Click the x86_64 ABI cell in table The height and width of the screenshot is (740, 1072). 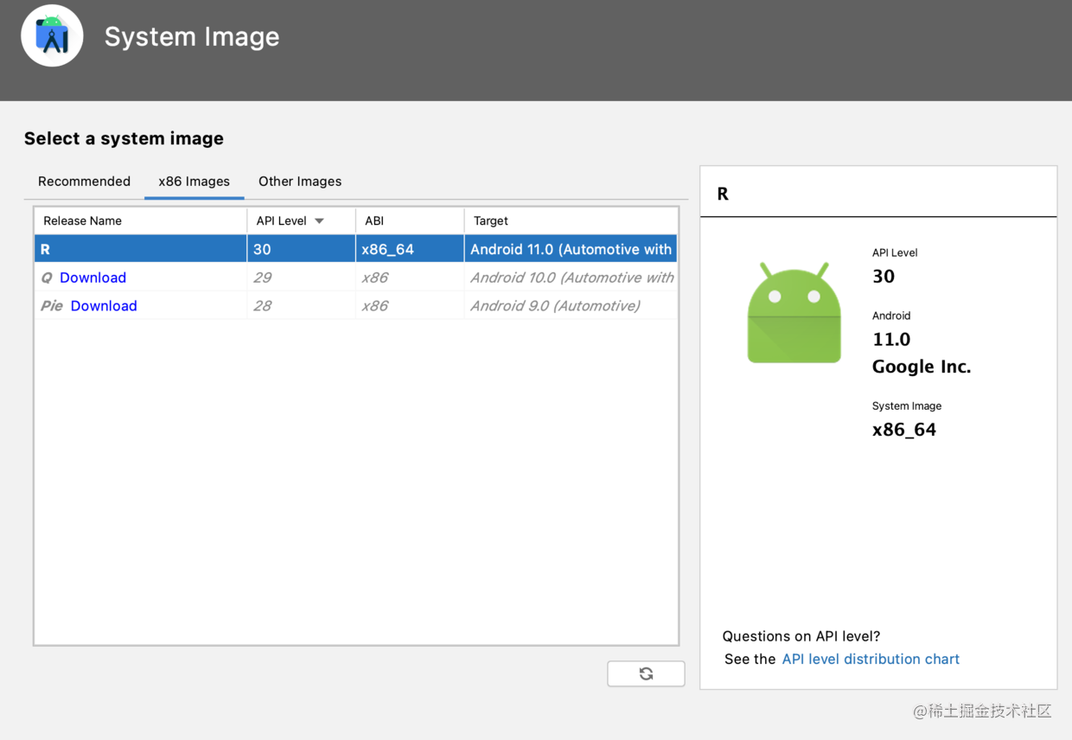coord(387,250)
